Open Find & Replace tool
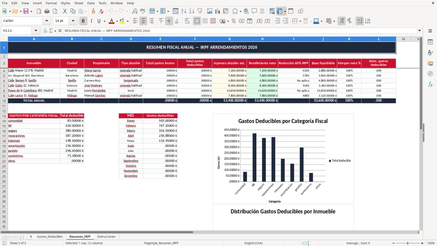The height and width of the screenshot is (246, 437). point(135,11)
